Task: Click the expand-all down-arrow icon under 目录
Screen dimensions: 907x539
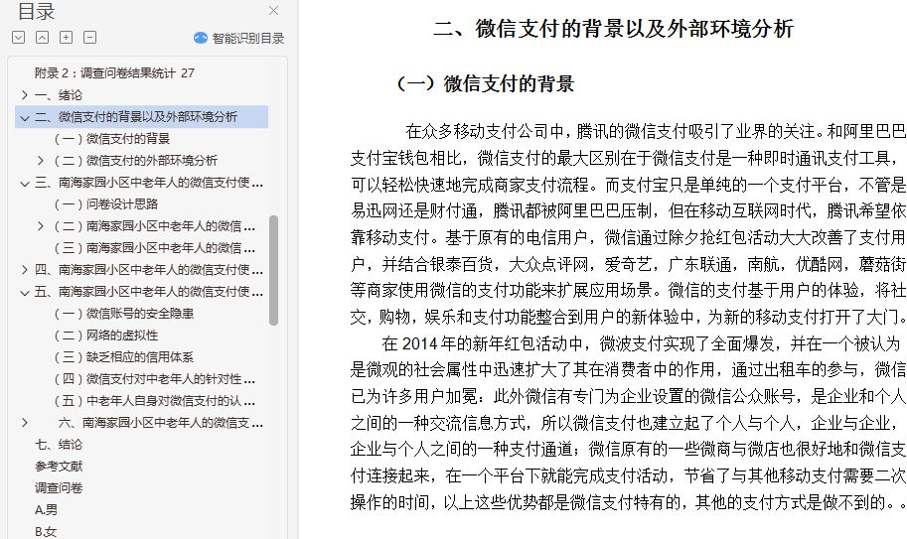Action: point(19,38)
